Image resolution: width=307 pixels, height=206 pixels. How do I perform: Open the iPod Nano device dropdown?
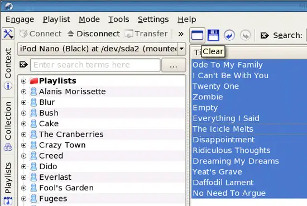tap(181, 49)
